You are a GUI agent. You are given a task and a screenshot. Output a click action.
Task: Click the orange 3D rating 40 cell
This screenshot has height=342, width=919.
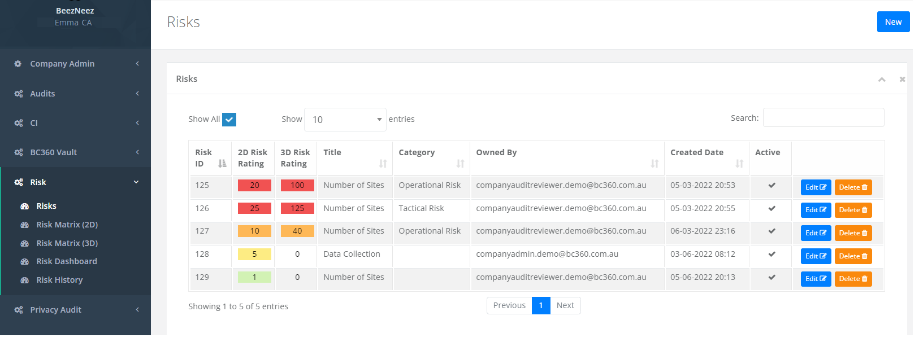[x=297, y=231]
